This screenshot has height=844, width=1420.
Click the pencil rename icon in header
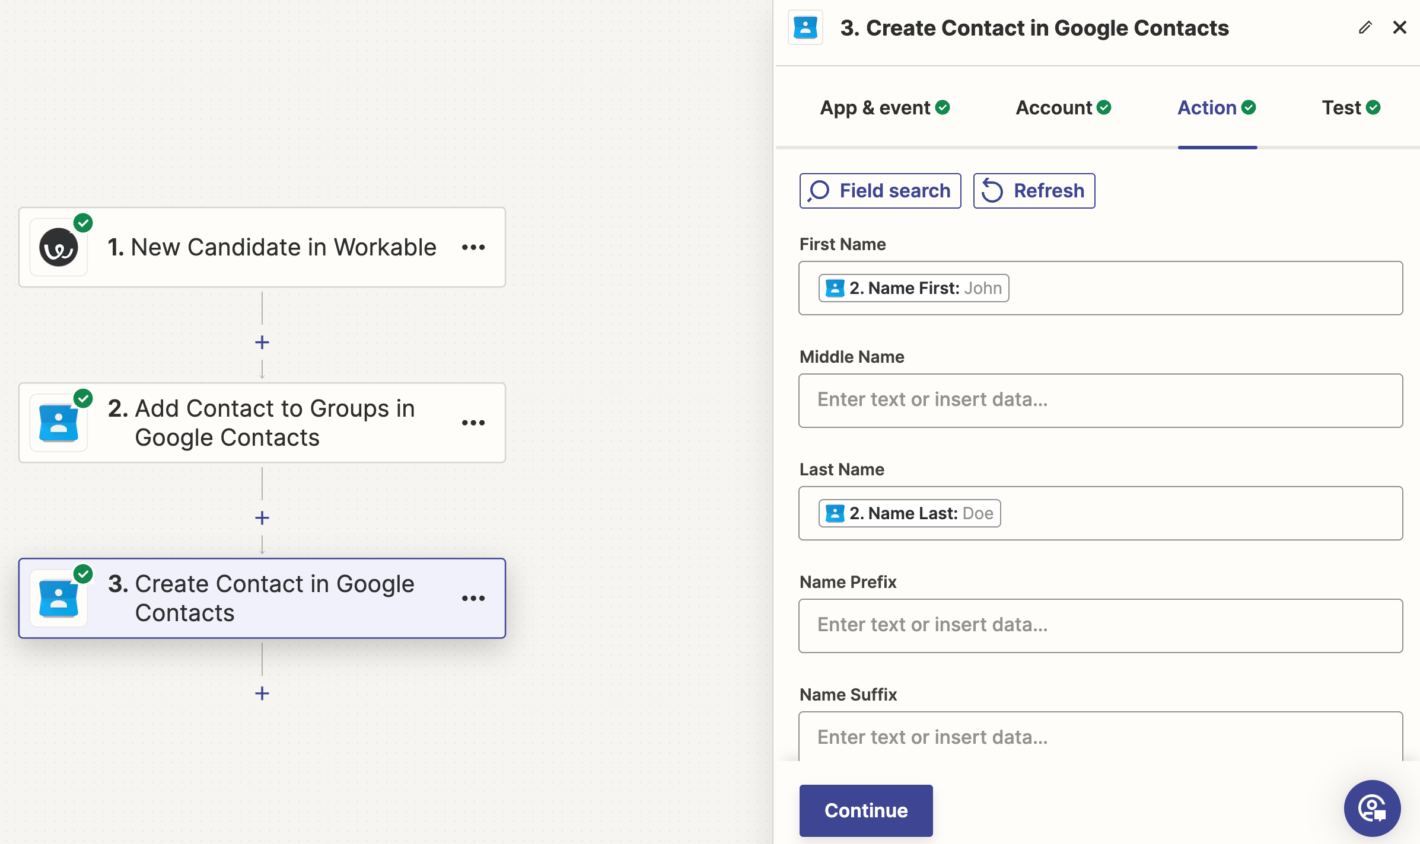click(x=1365, y=28)
